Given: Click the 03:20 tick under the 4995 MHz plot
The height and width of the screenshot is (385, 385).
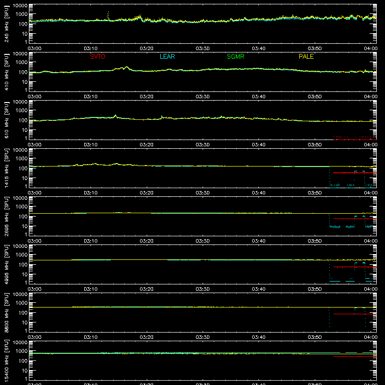Looking at the screenshot, I should click(146, 289).
